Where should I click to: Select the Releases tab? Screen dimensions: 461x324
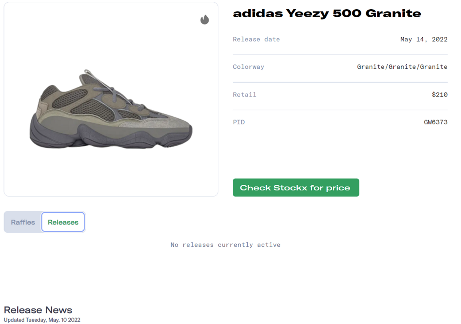click(63, 222)
